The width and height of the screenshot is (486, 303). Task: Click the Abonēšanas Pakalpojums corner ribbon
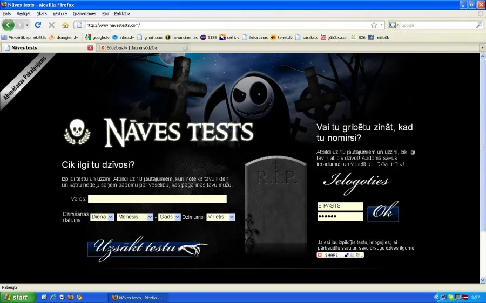pos(25,78)
